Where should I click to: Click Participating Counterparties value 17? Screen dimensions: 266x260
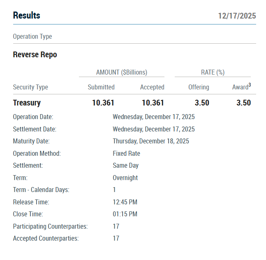tap(116, 226)
